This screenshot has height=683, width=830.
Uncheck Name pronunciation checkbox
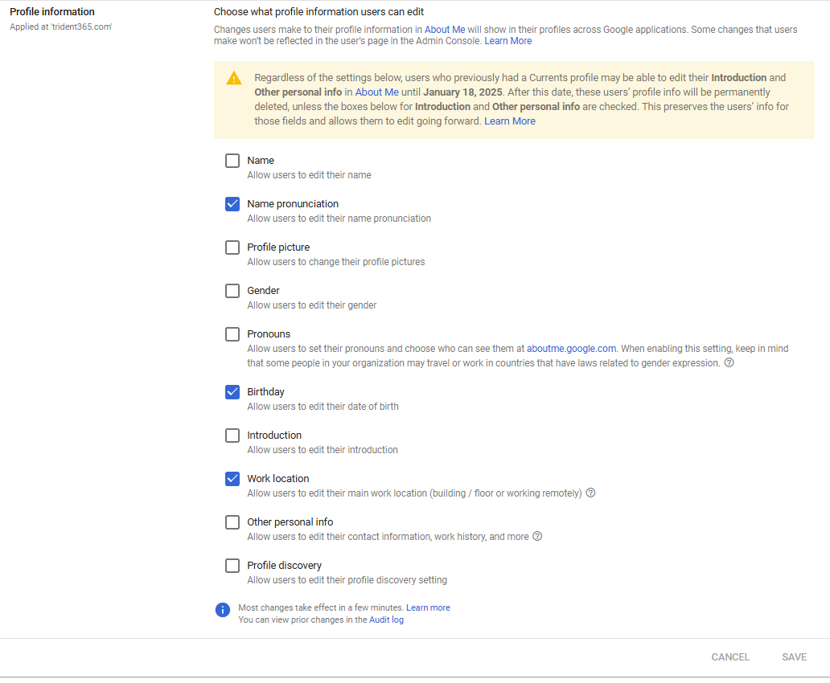(232, 204)
